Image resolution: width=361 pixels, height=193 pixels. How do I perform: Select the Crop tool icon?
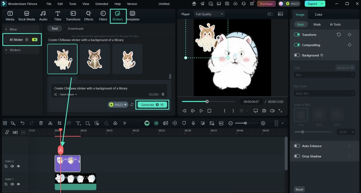[x=59, y=123]
